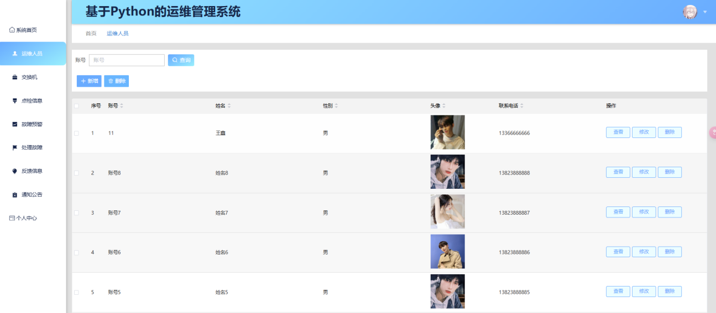Click the 运维人员 breadcrumb
716x313 pixels.
point(117,34)
